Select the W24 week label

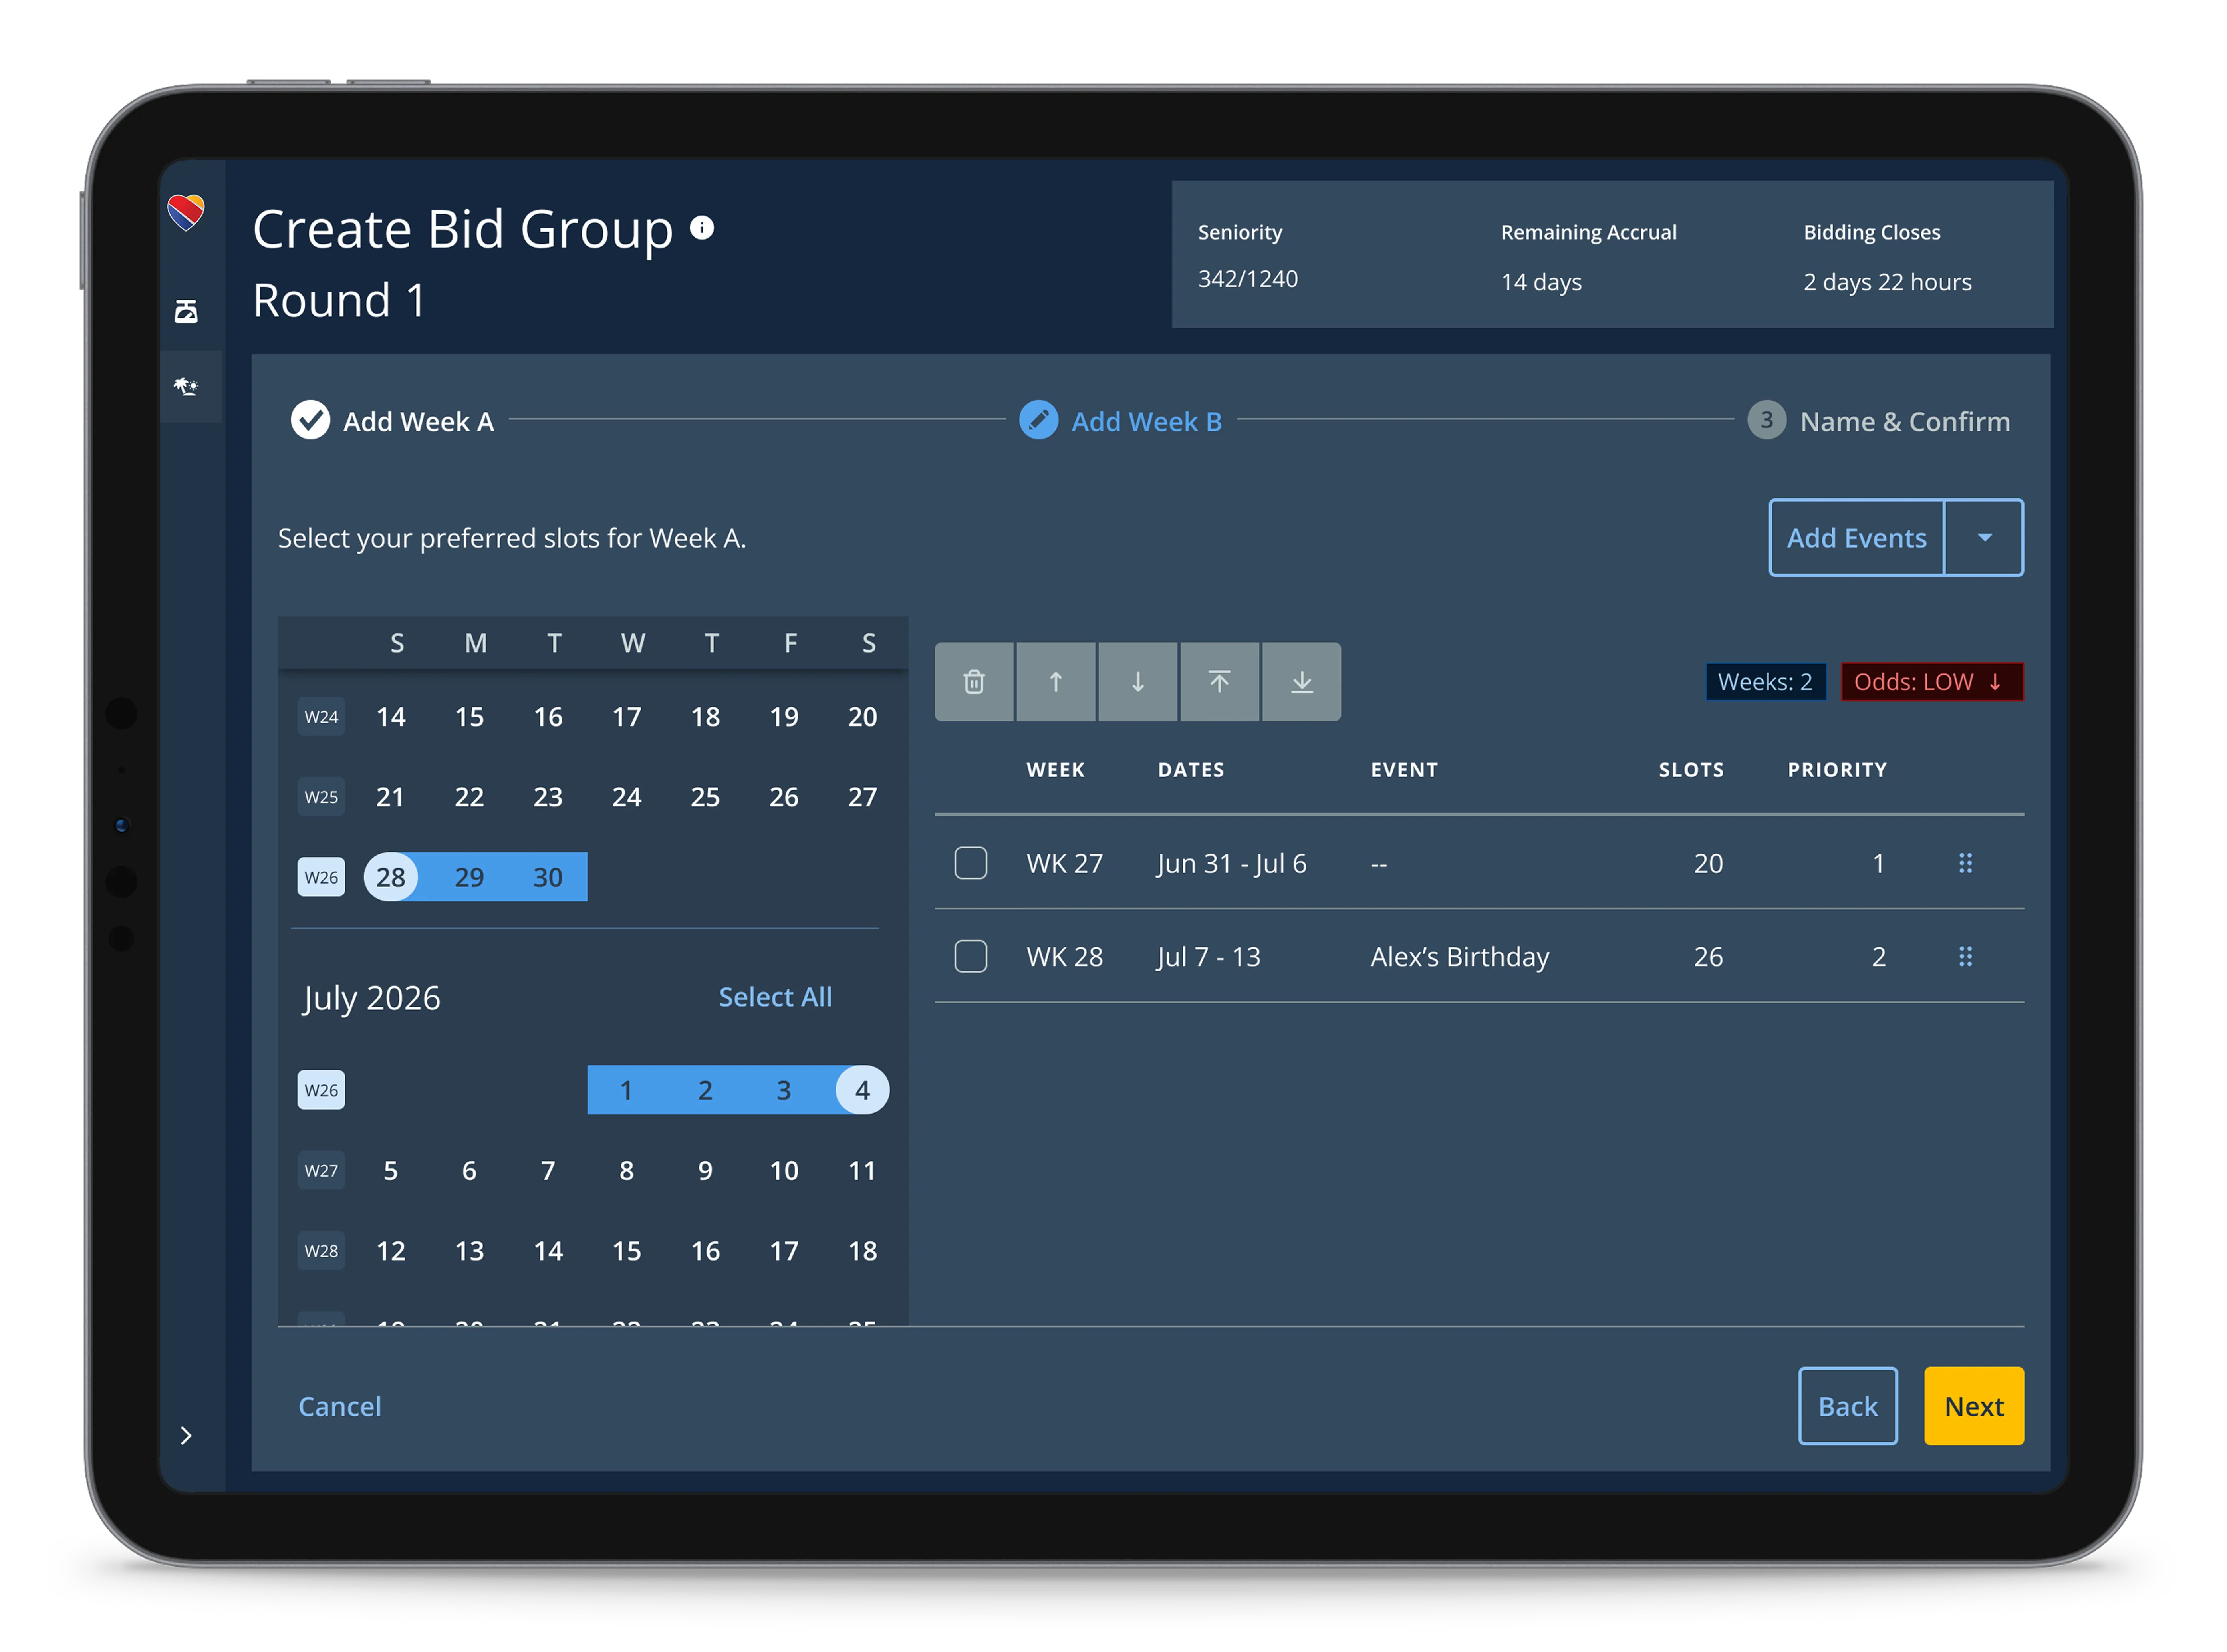pos(321,717)
